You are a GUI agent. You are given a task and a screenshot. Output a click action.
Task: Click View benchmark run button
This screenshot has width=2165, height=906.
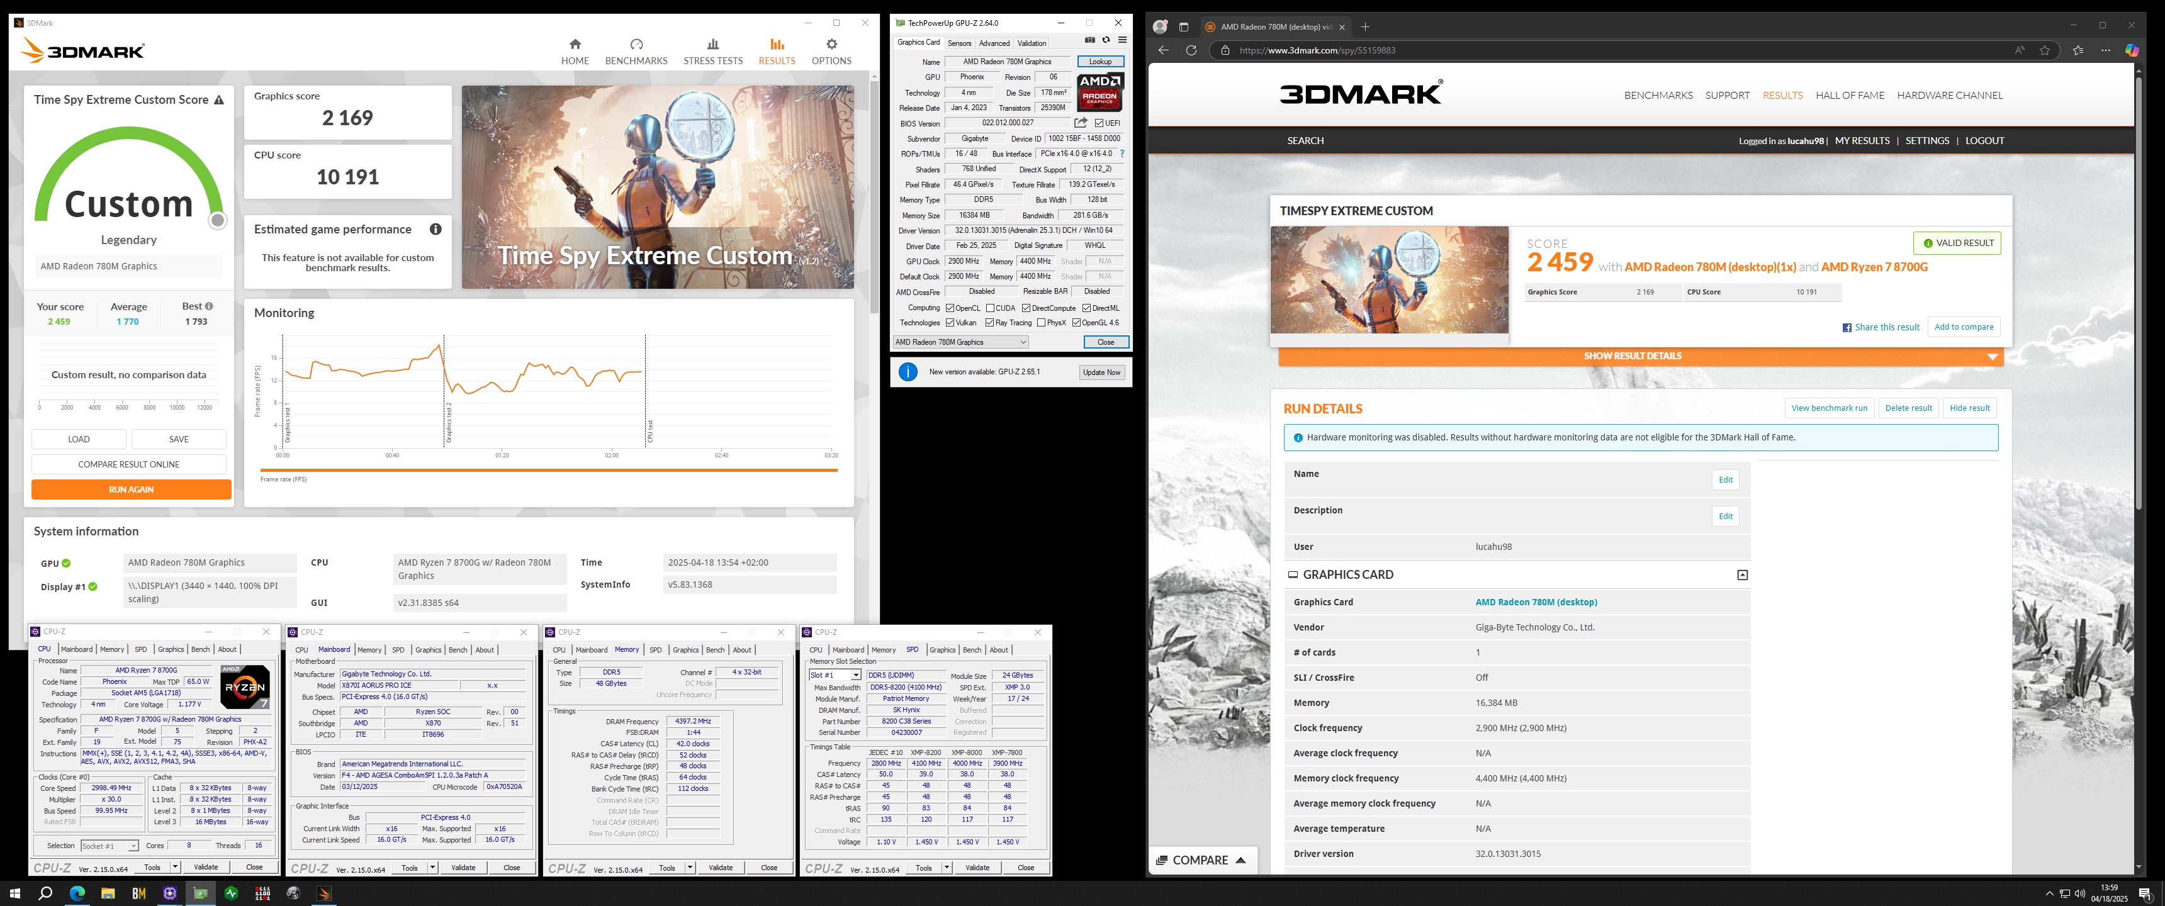(1829, 408)
